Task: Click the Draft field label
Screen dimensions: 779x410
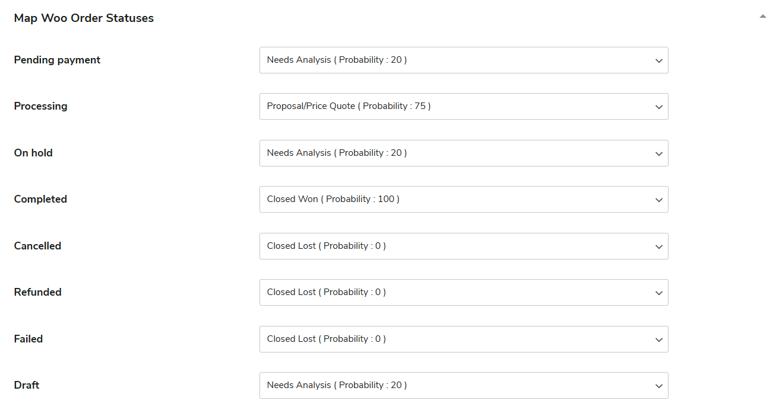Action: pyautogui.click(x=27, y=385)
